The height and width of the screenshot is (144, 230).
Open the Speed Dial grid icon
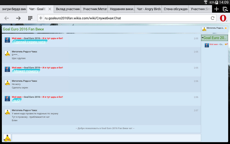[x=30, y=18]
